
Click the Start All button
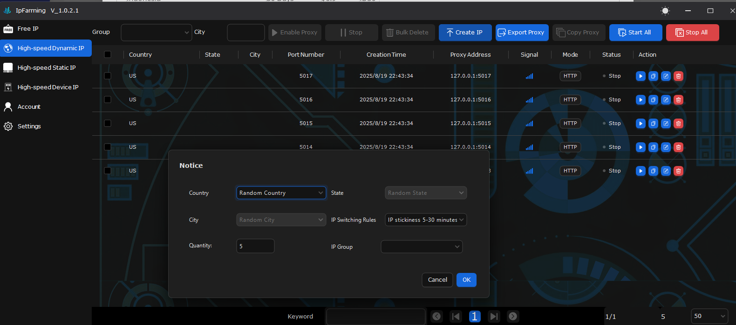[635, 33]
